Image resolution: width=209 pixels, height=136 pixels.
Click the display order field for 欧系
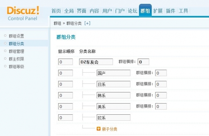pyautogui.click(x=65, y=118)
